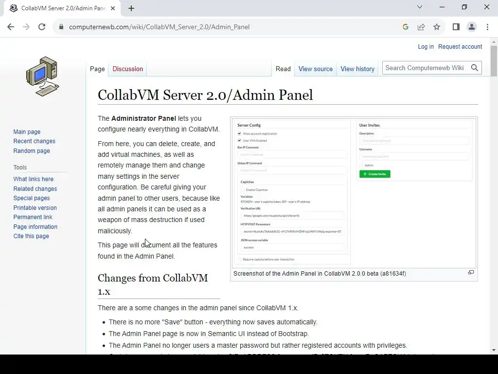Open Page information link
This screenshot has width=498, height=374.
(x=35, y=227)
